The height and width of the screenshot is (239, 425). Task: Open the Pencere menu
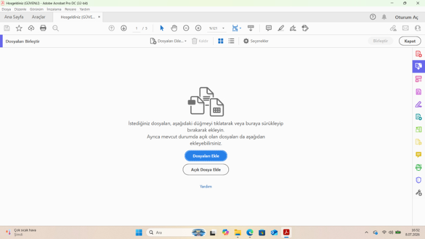click(71, 9)
